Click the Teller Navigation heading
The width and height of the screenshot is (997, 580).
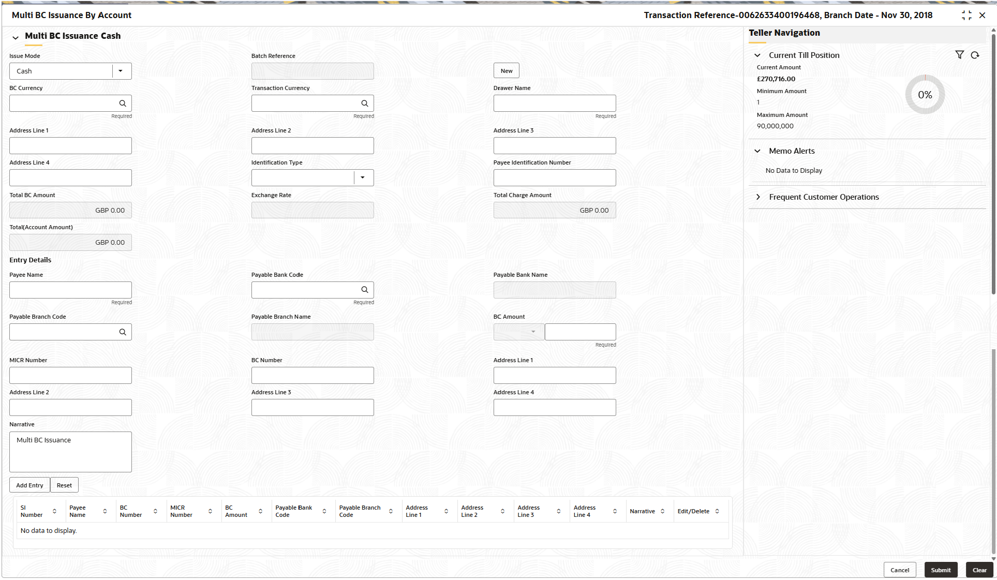tap(784, 33)
